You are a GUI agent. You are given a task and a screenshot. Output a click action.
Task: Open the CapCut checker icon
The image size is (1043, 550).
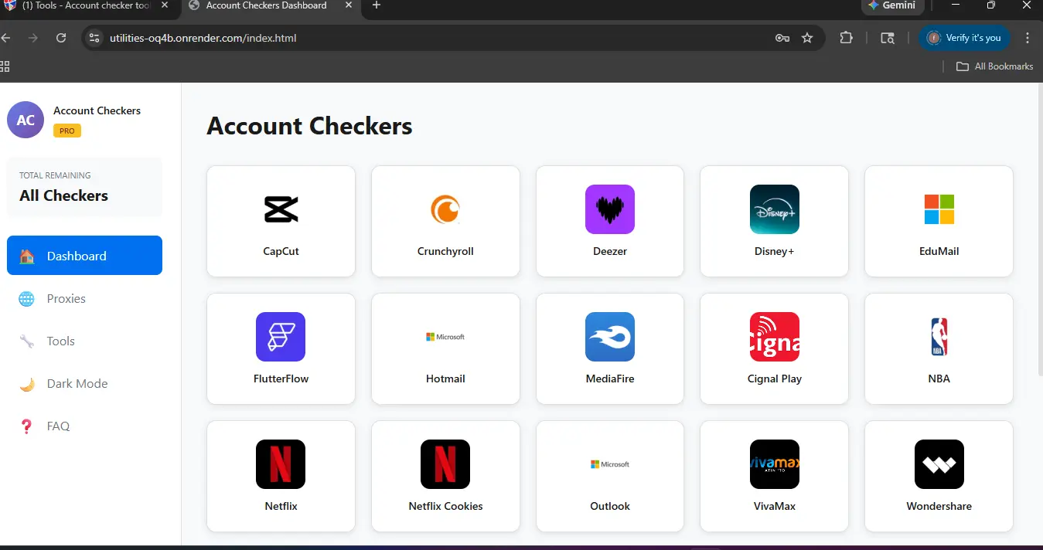coord(281,209)
